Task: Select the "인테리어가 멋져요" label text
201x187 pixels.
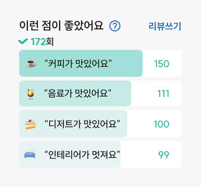Action: (82, 154)
